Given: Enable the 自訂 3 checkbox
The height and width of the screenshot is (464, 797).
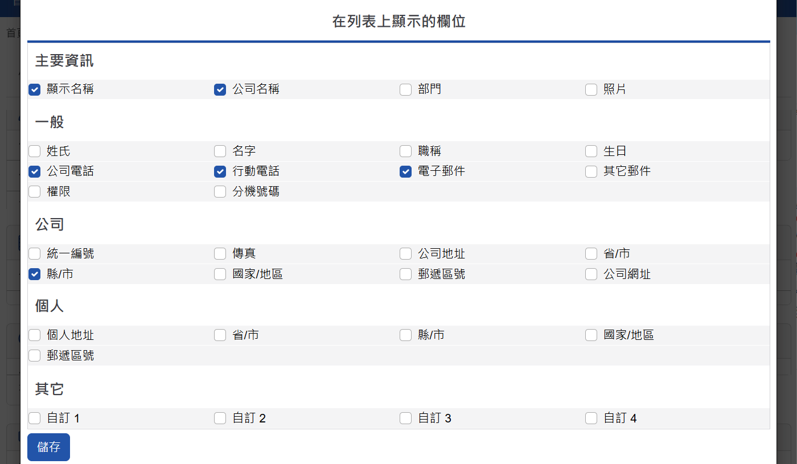Looking at the screenshot, I should point(406,418).
